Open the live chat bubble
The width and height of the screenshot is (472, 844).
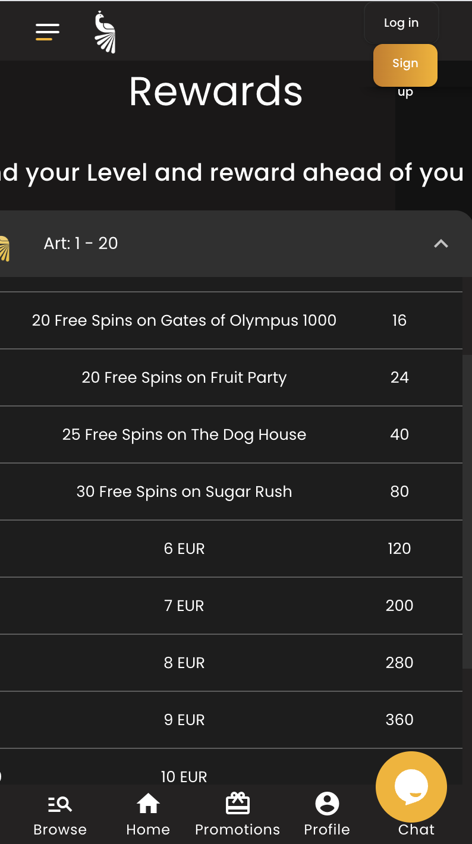pyautogui.click(x=411, y=786)
